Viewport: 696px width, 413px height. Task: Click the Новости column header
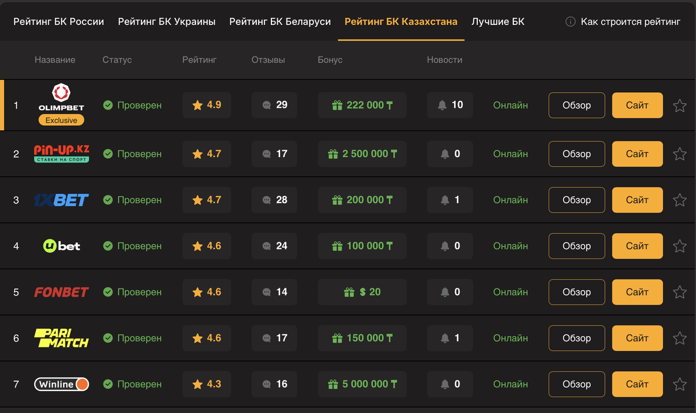(x=445, y=60)
